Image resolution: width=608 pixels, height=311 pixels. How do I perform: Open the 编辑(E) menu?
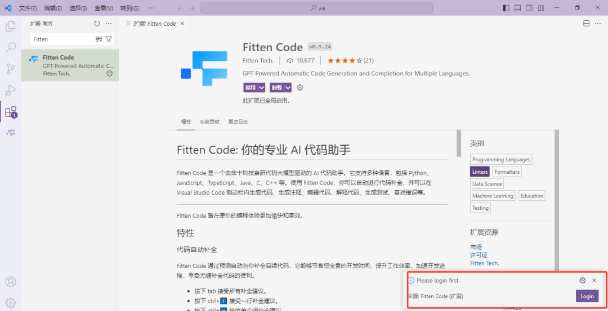53,8
